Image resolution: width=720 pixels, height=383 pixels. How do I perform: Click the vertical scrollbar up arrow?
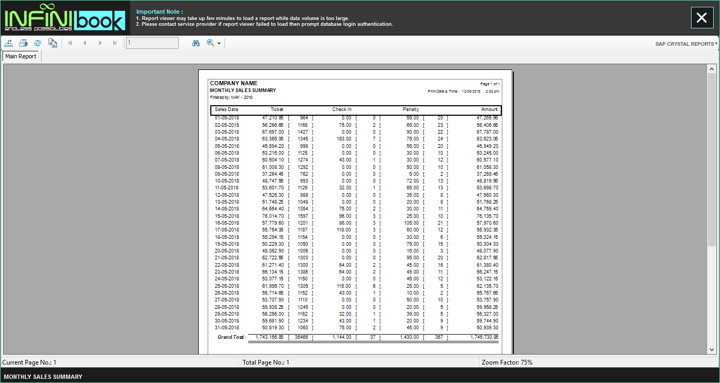(712, 69)
